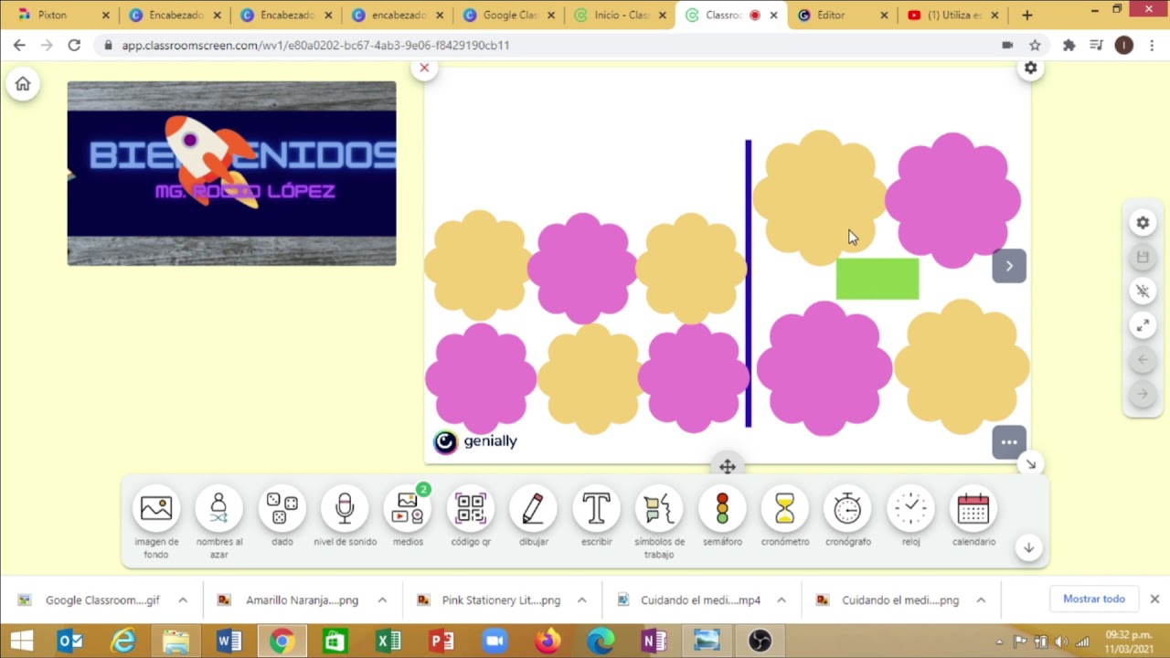Expand Amarillo Naranja png download options
The image size is (1170, 658).
(x=382, y=600)
